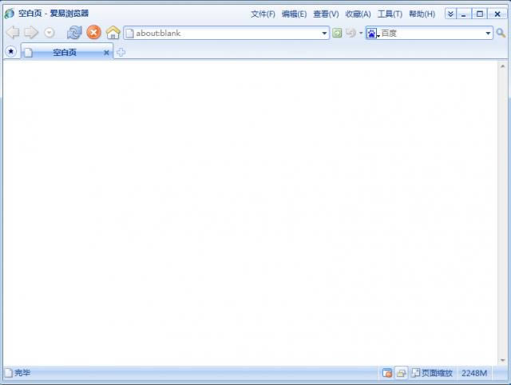
Task: Open the favorites star button left of tabs
Action: coord(10,52)
